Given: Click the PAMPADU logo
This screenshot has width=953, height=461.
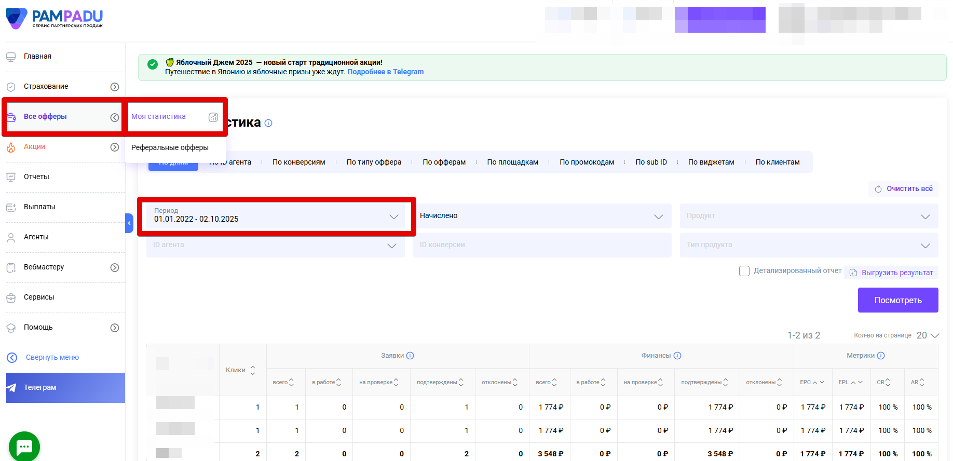Looking at the screenshot, I should tap(55, 18).
